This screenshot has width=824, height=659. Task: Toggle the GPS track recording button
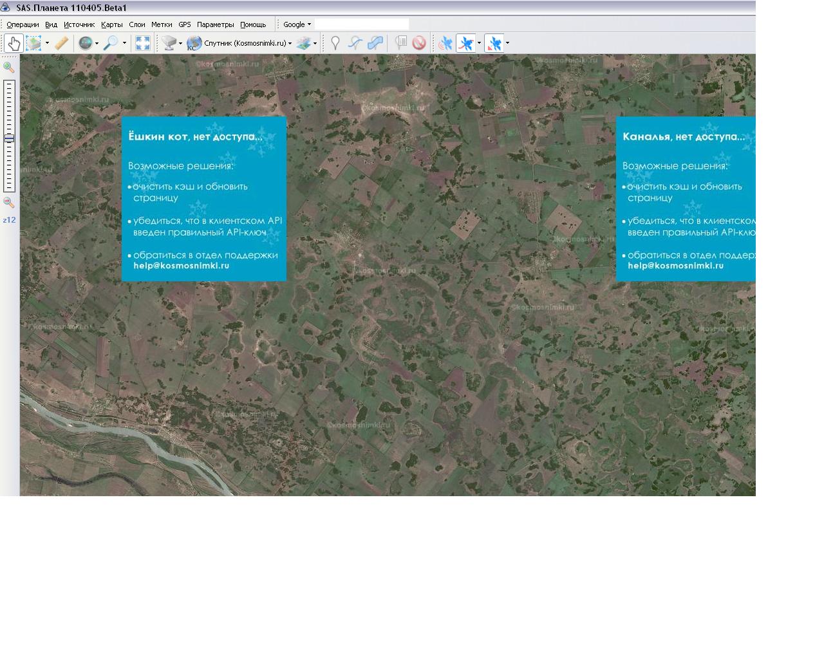466,43
